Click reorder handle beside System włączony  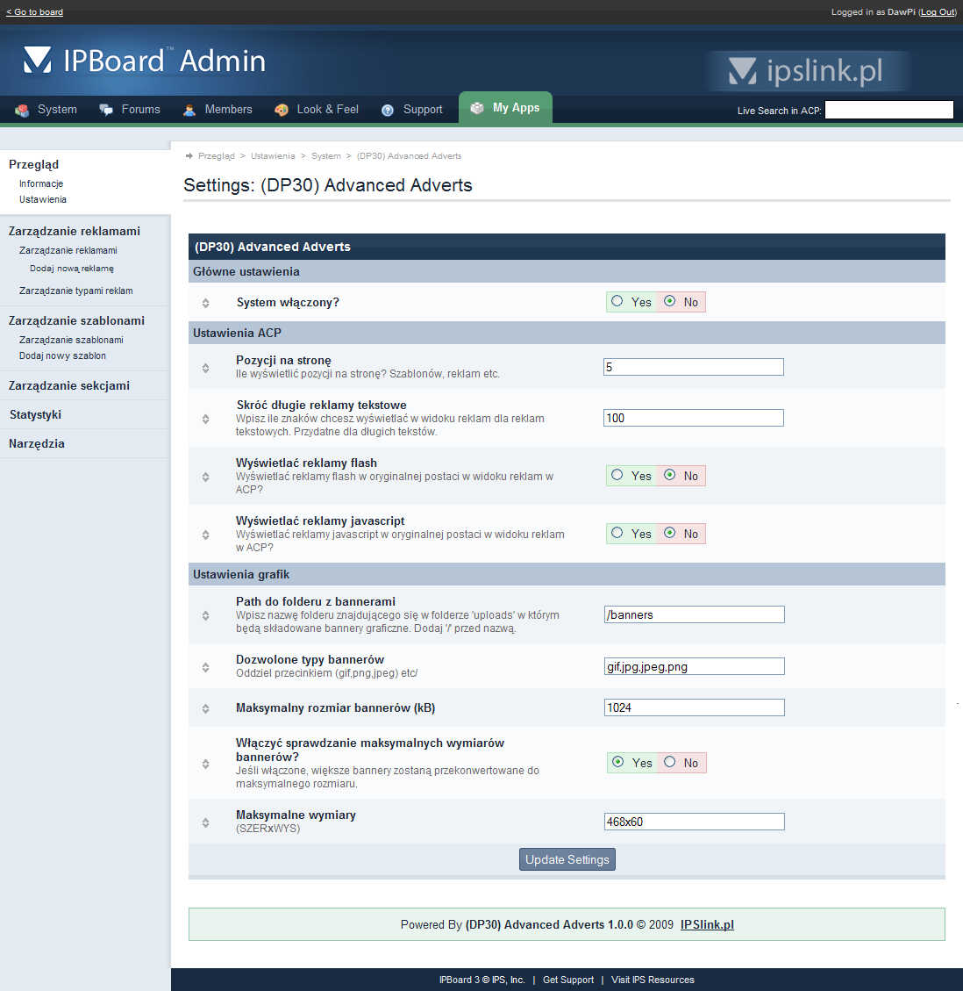[x=205, y=303]
